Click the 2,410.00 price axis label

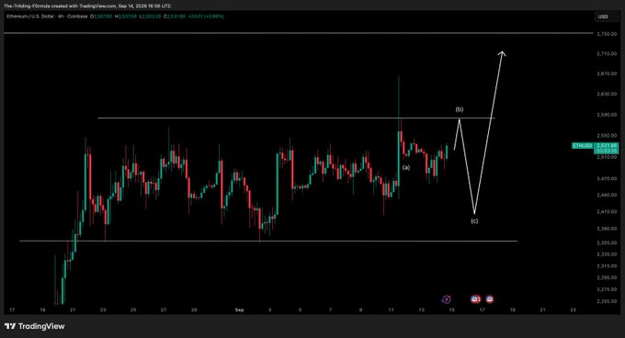607,212
